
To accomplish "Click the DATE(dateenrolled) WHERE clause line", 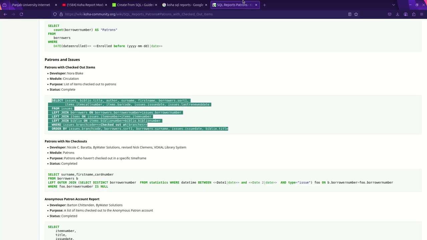I will 108,46.
